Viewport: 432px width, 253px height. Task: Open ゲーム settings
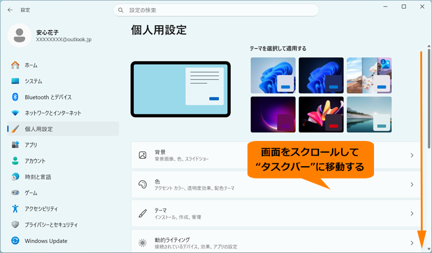click(63, 193)
